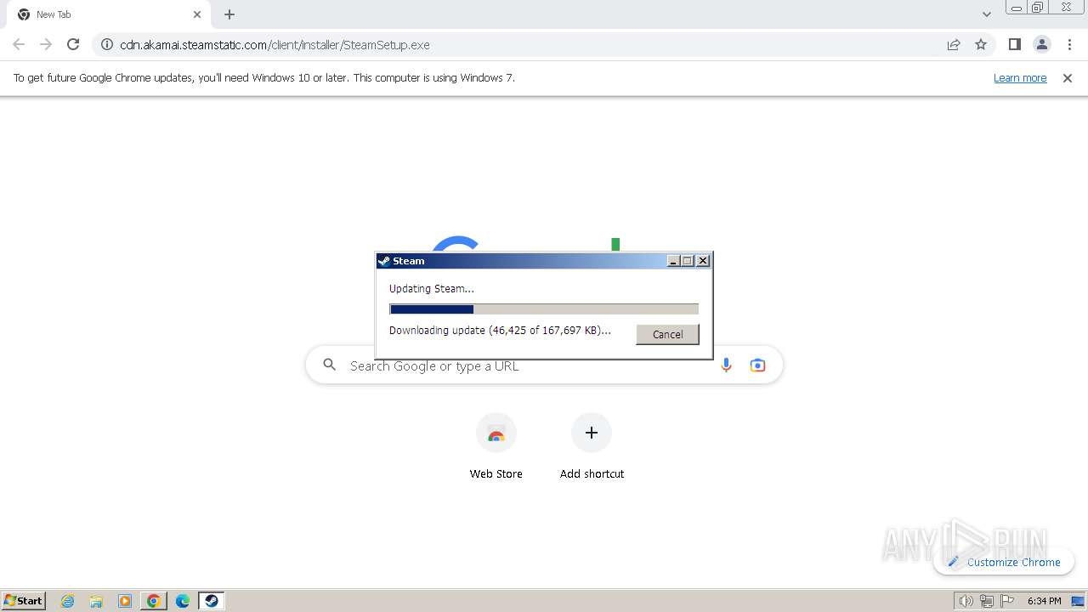
Task: Dismiss the Windows 7 update notice
Action: click(x=1068, y=78)
